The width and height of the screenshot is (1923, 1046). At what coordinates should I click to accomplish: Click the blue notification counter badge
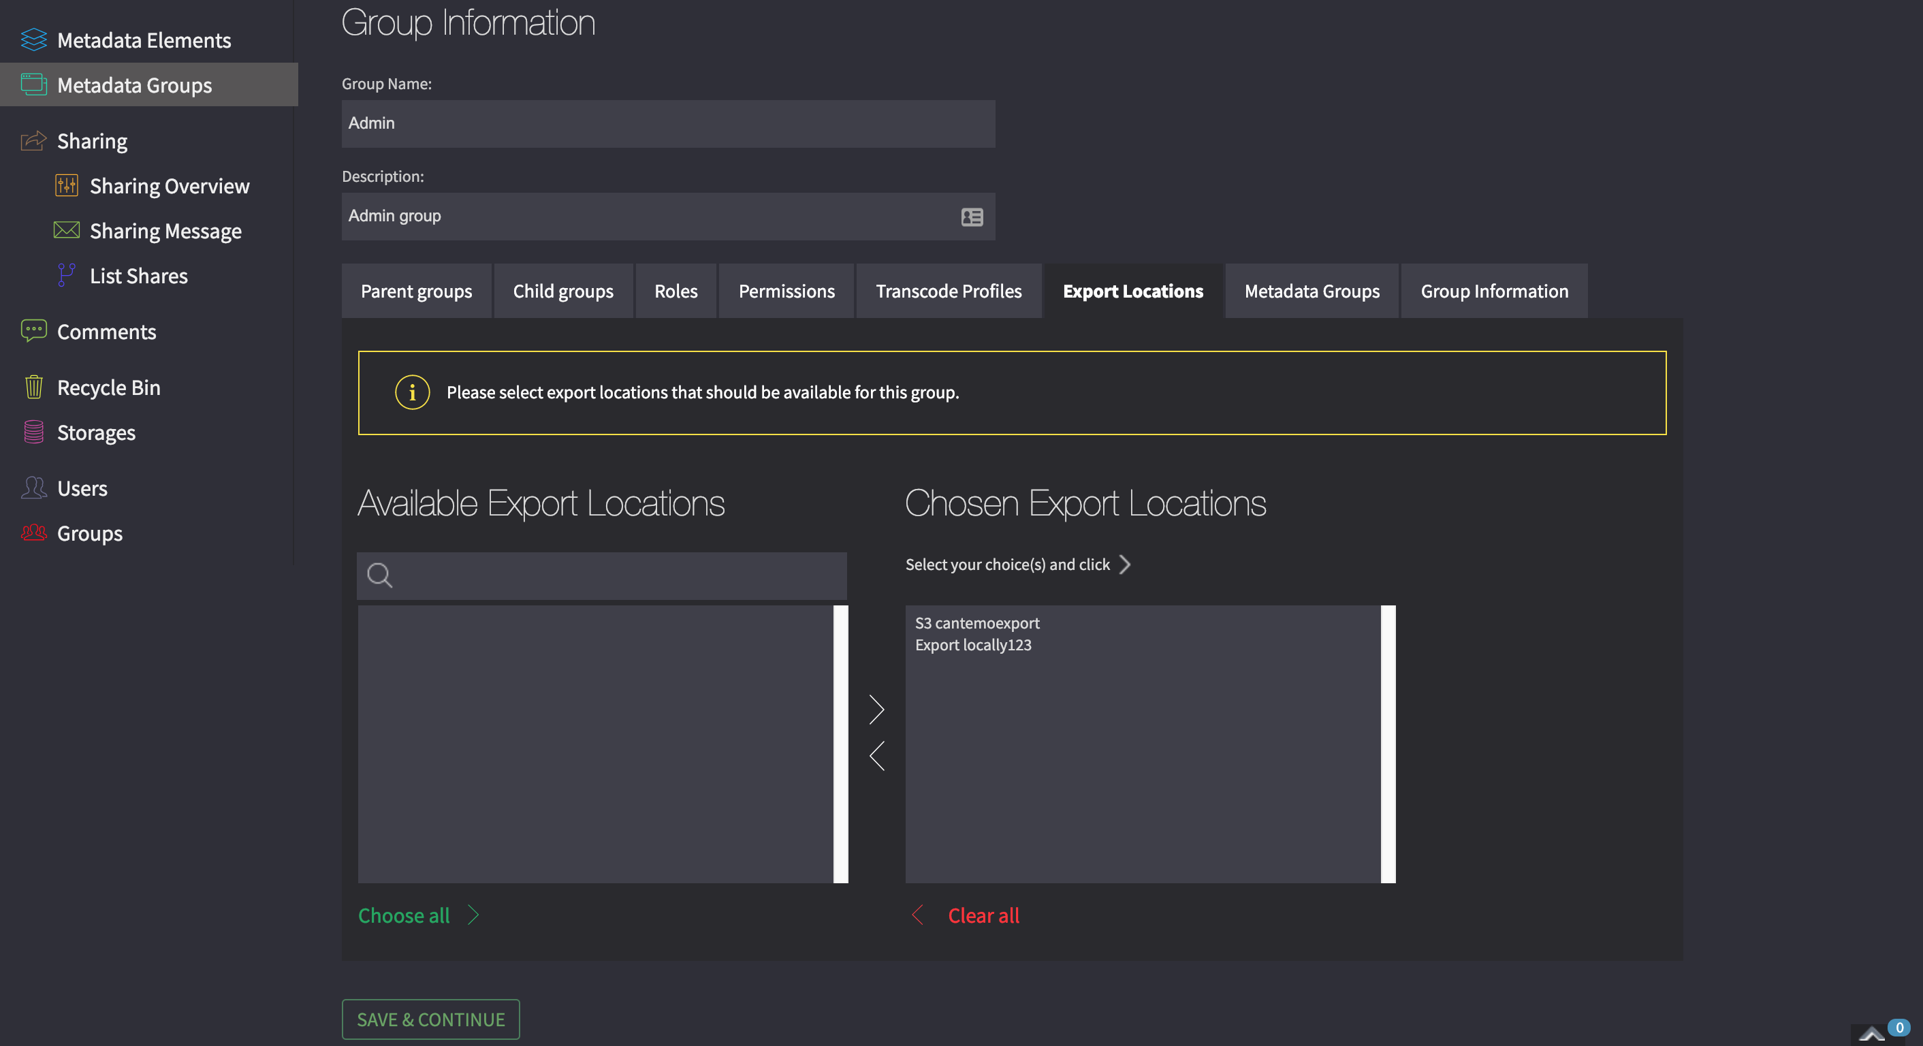(1899, 1028)
